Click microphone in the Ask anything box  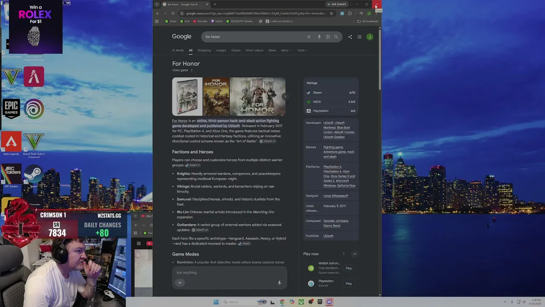[x=279, y=282]
